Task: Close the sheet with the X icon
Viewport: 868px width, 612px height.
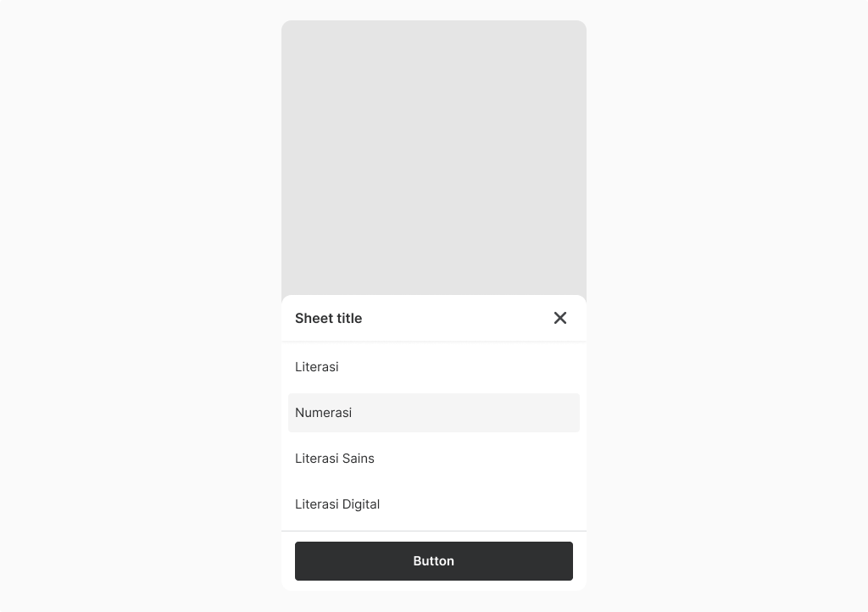Action: pyautogui.click(x=559, y=318)
